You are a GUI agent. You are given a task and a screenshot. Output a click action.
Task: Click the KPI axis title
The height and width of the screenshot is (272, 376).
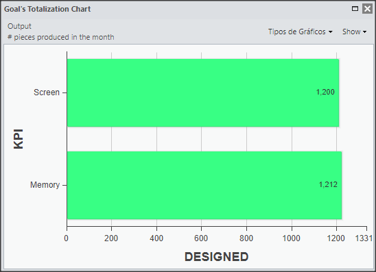coord(19,139)
